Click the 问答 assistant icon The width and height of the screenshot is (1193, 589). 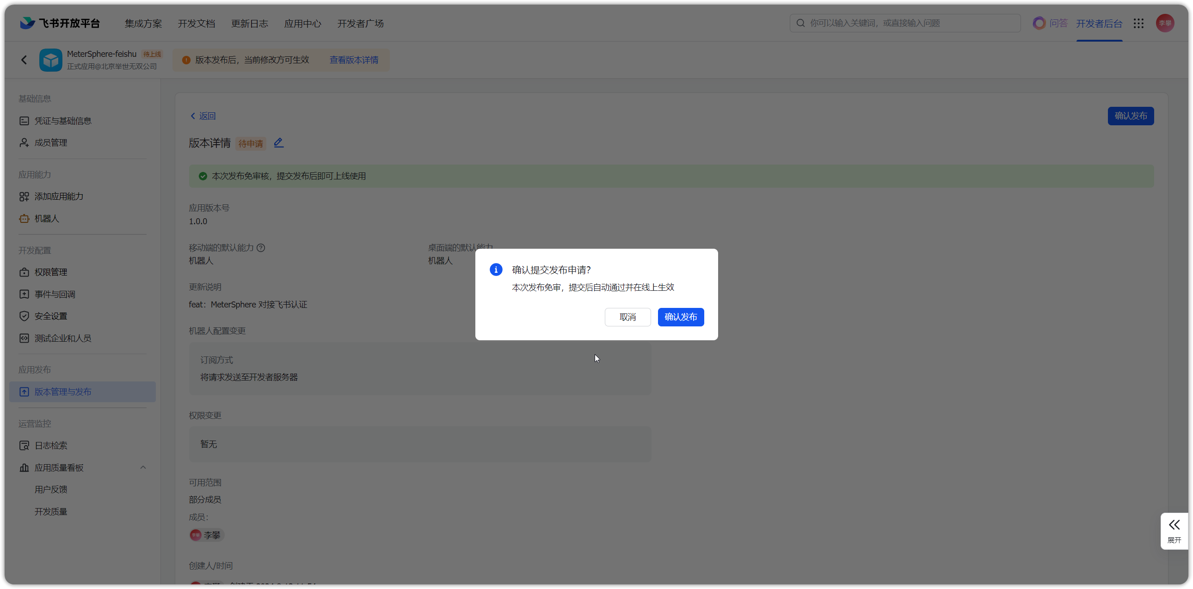point(1039,23)
